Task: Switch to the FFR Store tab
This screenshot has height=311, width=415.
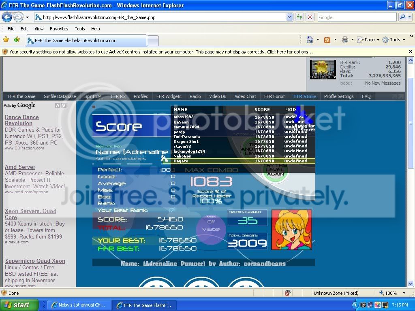Action: (305, 96)
